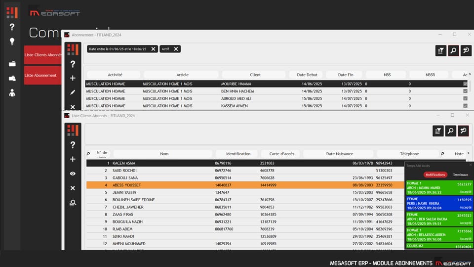Image resolution: width=474 pixels, height=267 pixels.
Task: Open the Liste Abonnement red button
Action: coord(42,76)
